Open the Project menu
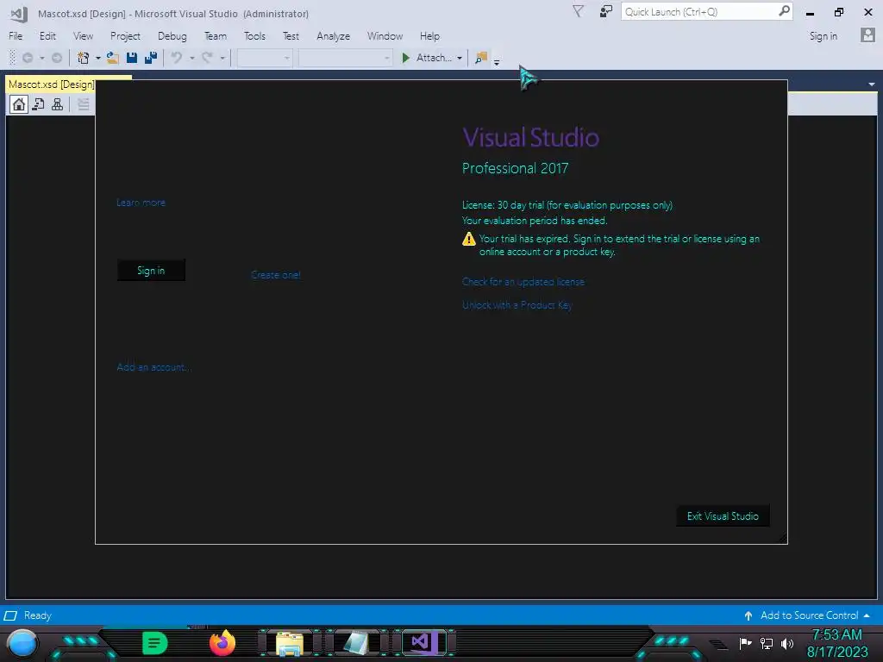The width and height of the screenshot is (883, 662). (x=125, y=36)
